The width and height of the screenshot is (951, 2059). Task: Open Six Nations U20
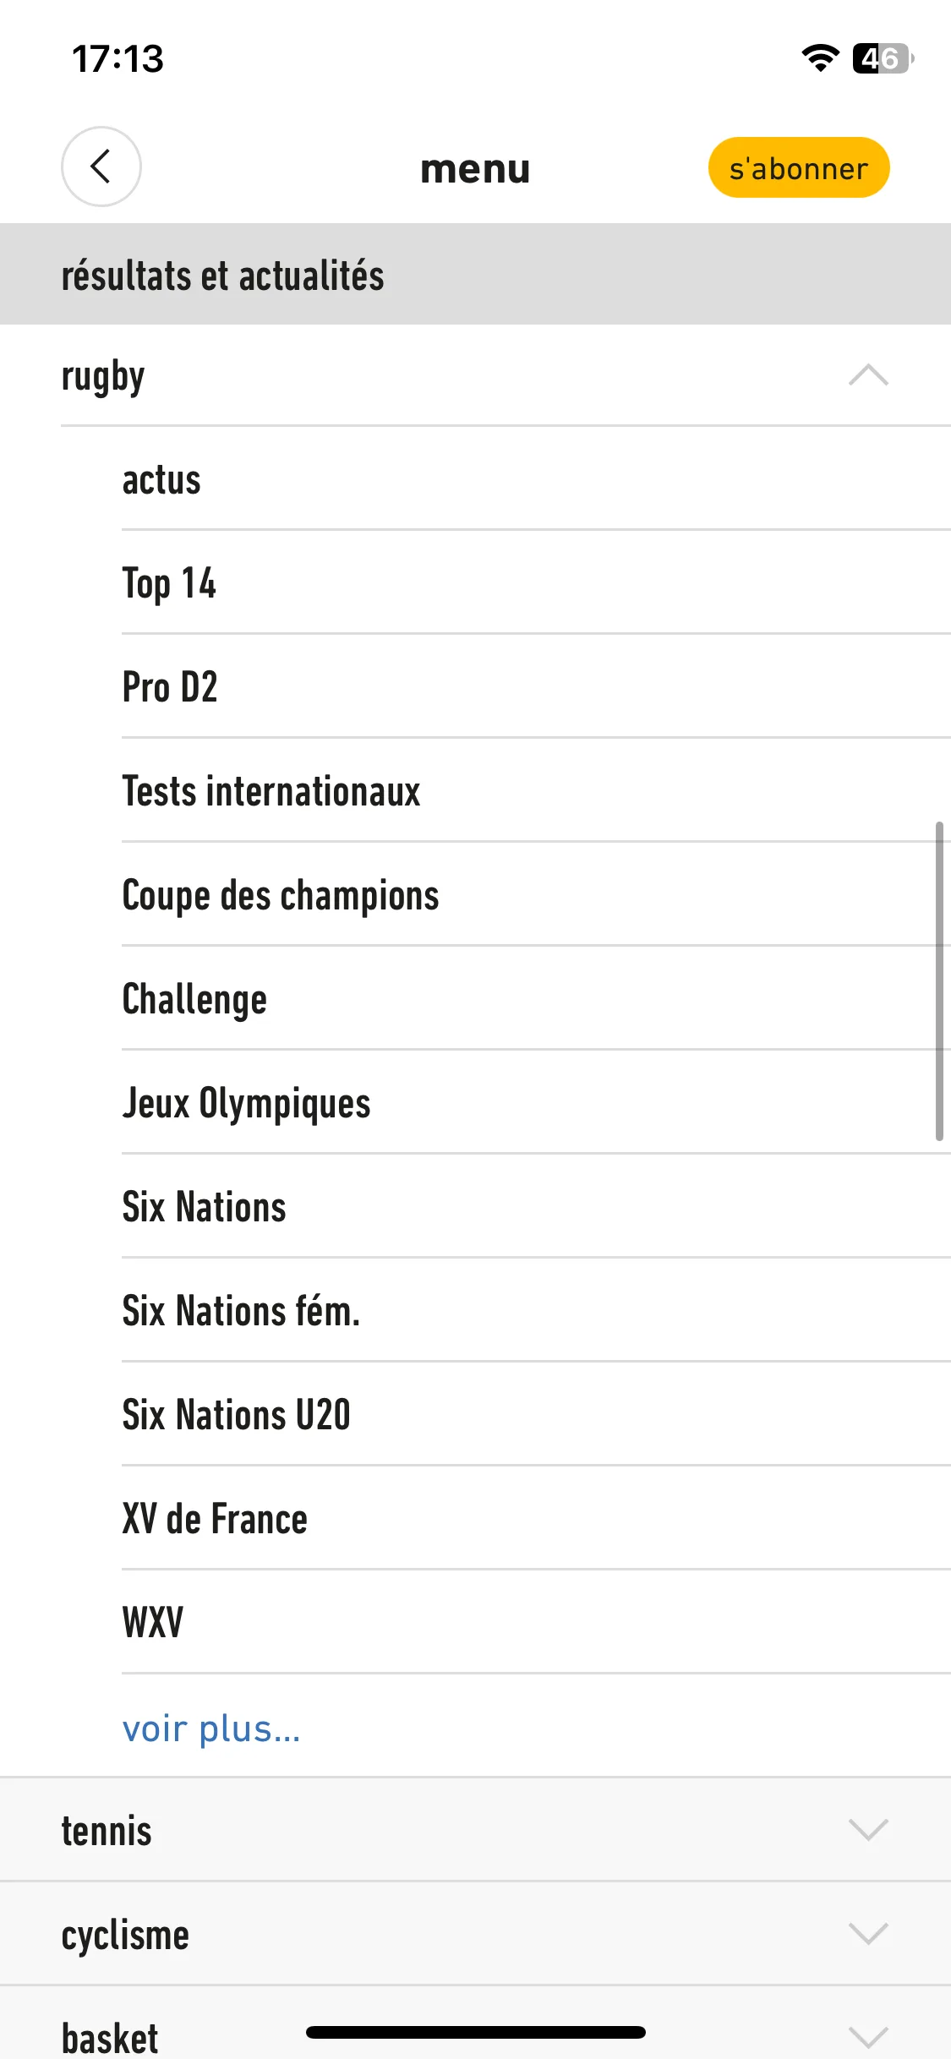tap(536, 1415)
